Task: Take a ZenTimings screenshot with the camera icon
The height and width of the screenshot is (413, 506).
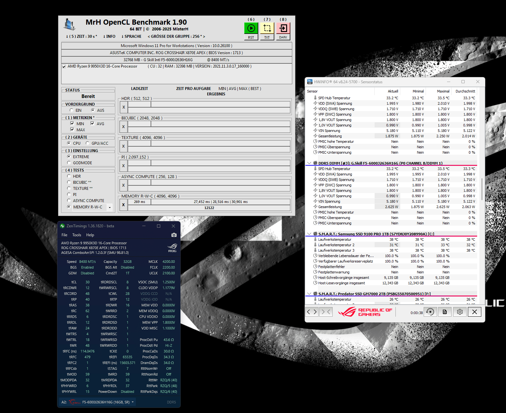Action: click(x=174, y=235)
